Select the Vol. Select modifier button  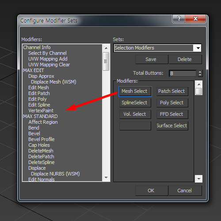pos(135,114)
